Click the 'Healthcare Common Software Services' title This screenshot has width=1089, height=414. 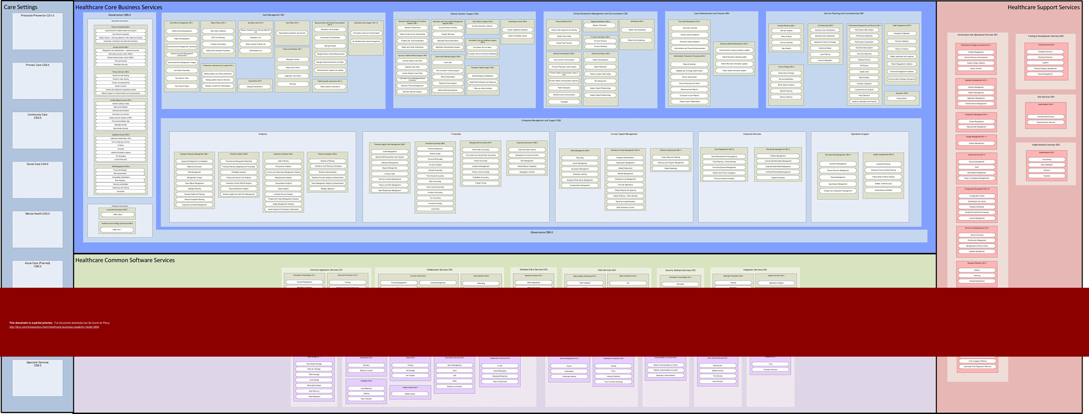(x=125, y=260)
